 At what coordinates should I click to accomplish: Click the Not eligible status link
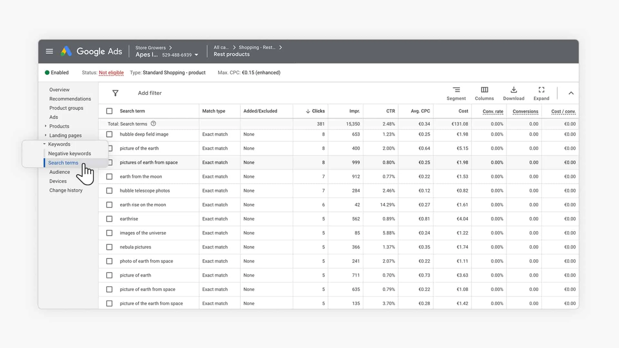[111, 72]
